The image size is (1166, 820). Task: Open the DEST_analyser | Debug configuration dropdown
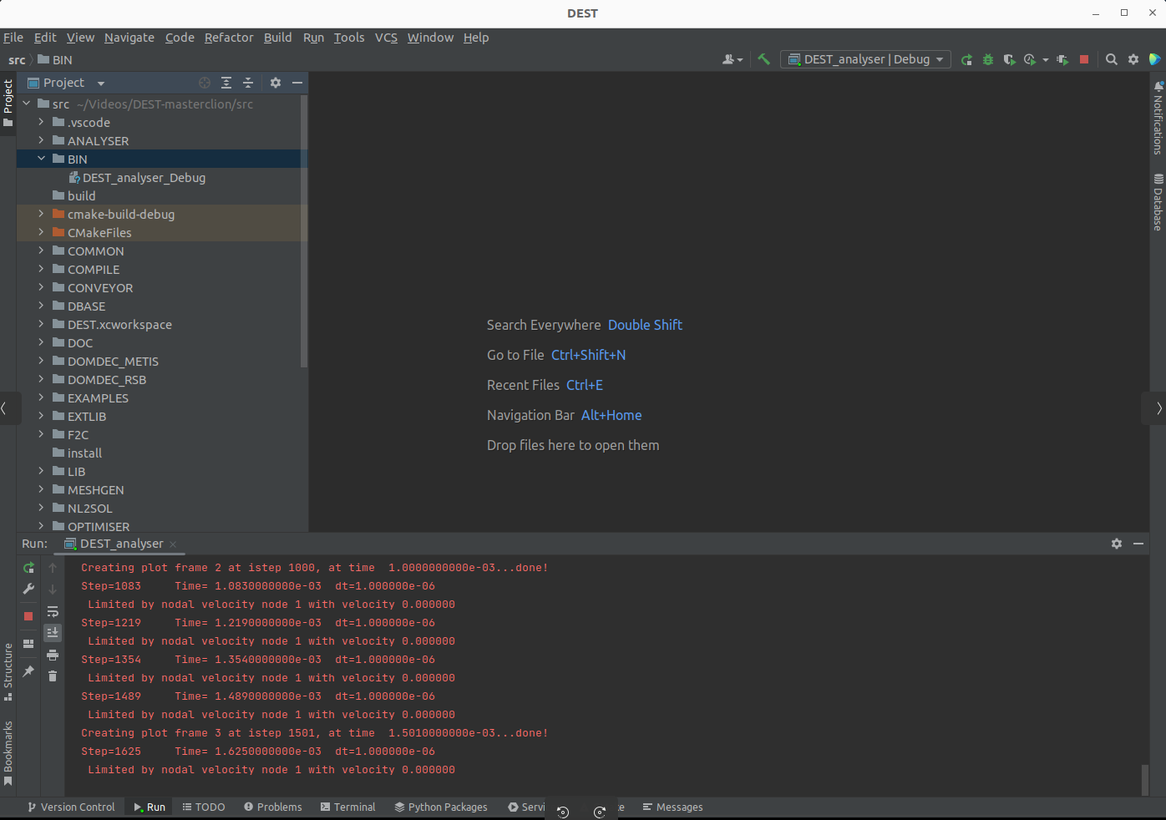(865, 59)
